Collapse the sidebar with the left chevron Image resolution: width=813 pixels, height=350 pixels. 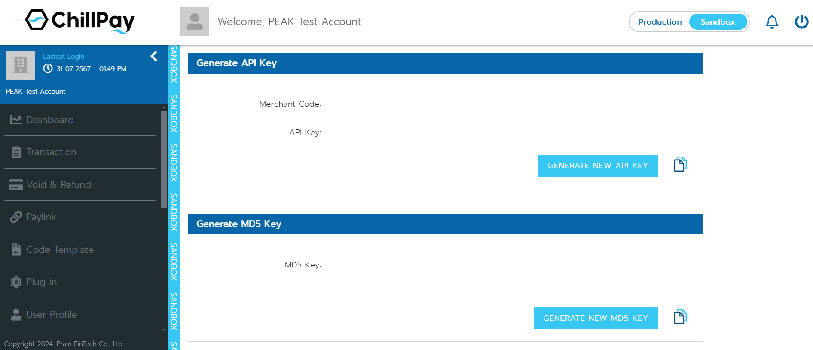154,56
